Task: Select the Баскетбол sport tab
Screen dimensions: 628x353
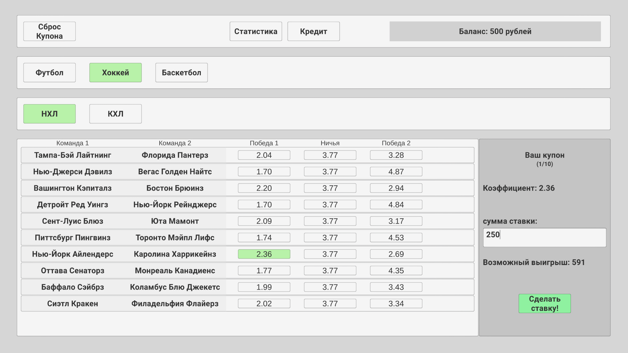Action: pyautogui.click(x=181, y=73)
